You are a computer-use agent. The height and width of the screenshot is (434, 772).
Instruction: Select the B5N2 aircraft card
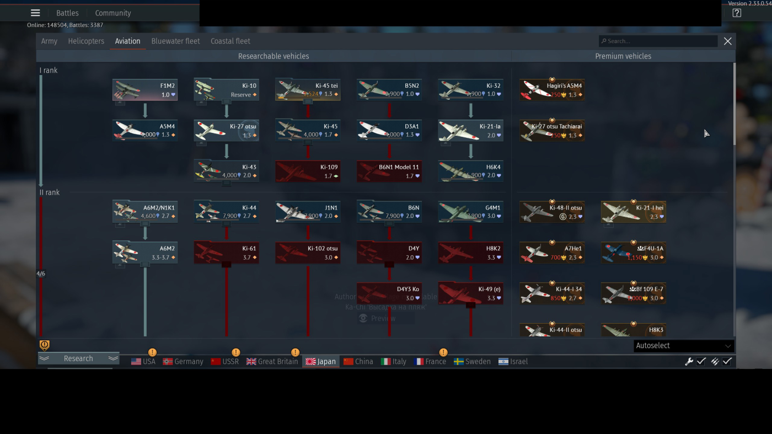point(389,90)
